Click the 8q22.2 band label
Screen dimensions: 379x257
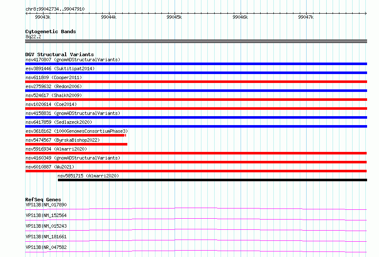tap(33, 37)
